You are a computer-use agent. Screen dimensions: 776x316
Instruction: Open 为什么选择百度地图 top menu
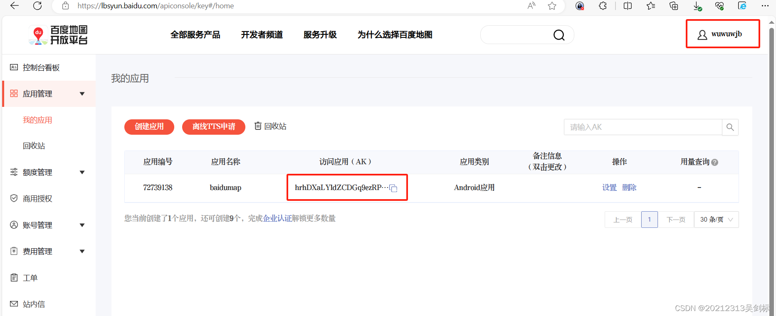395,35
